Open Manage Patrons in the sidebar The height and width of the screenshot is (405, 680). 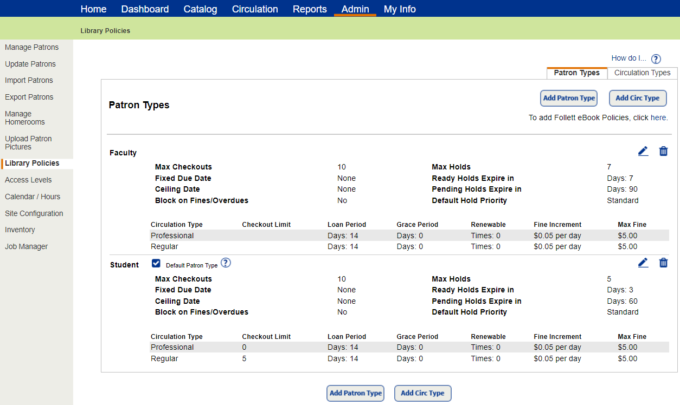pos(31,48)
